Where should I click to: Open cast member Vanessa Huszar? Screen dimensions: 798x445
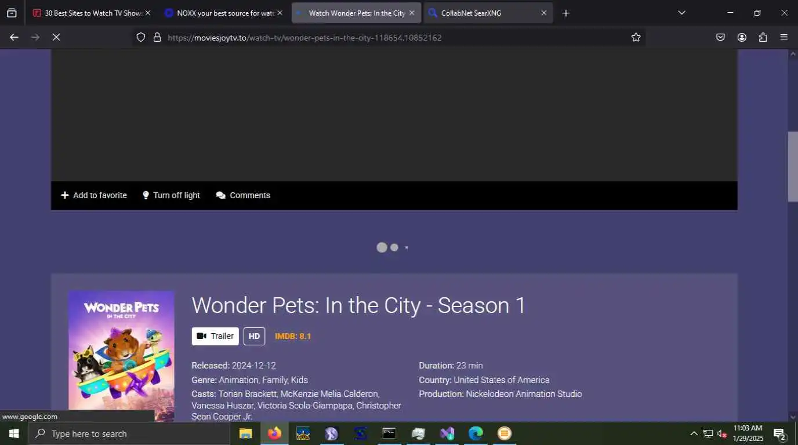pos(222,406)
